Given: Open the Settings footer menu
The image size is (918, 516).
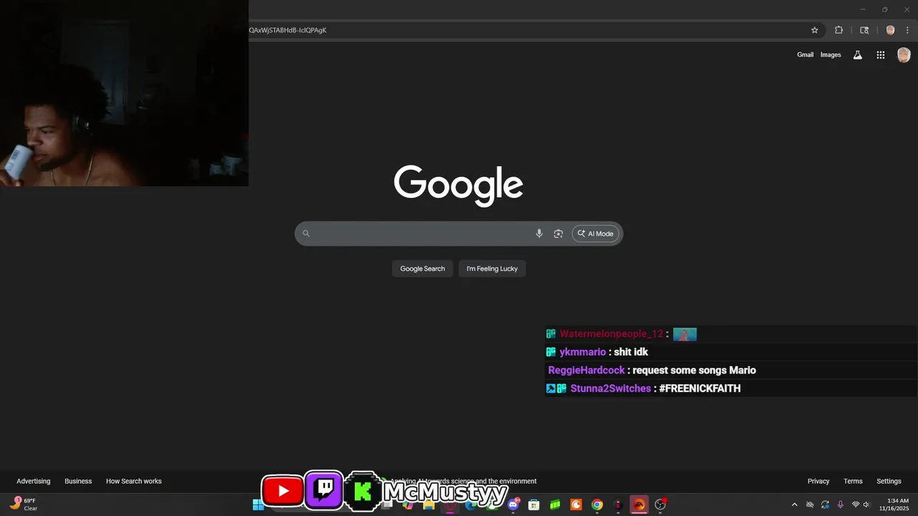Looking at the screenshot, I should click(x=889, y=481).
